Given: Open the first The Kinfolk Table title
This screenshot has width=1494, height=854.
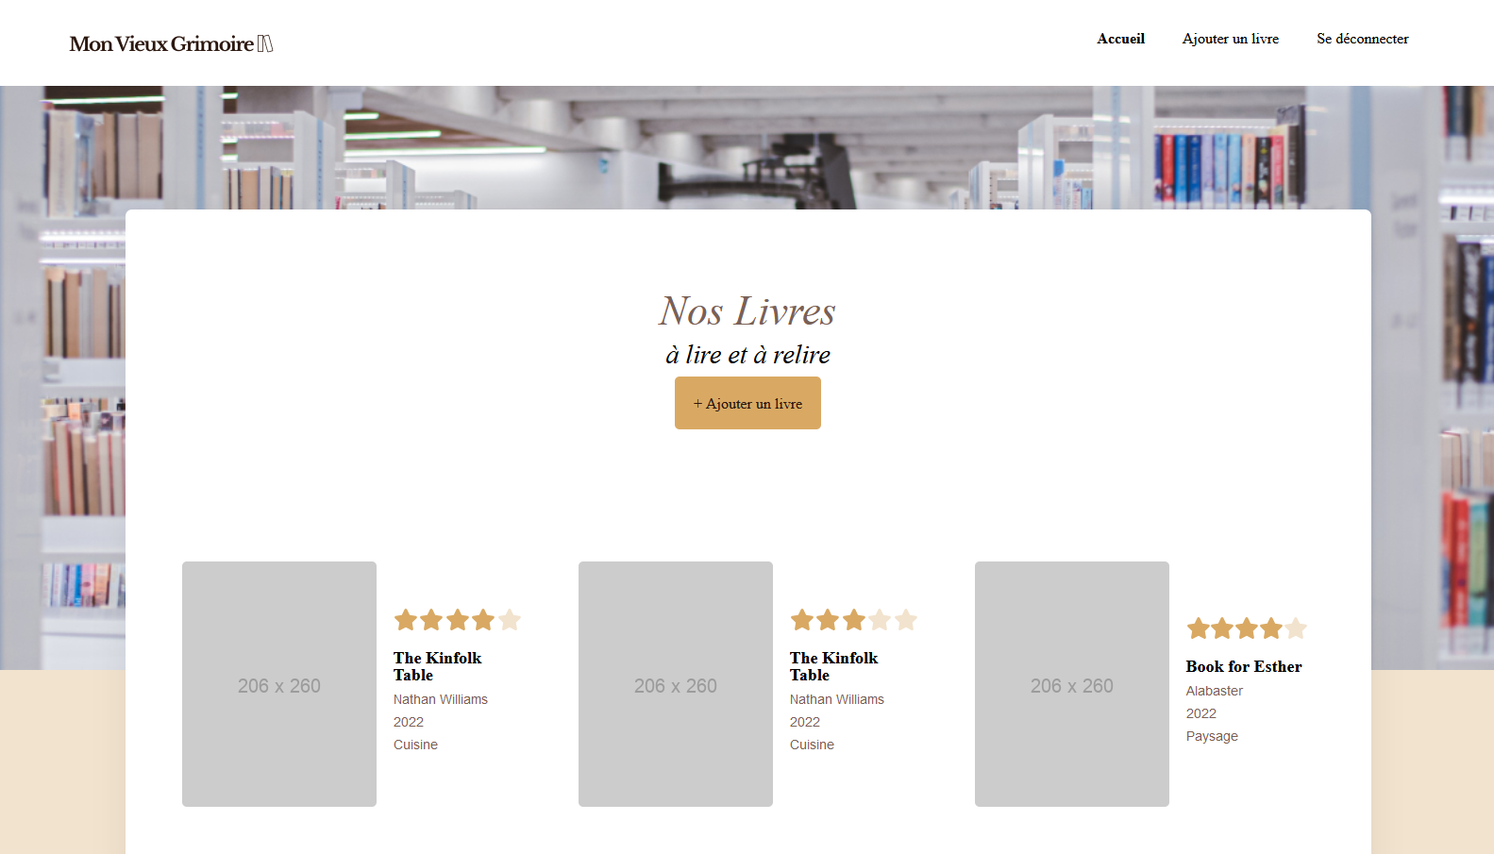Looking at the screenshot, I should click(x=437, y=666).
